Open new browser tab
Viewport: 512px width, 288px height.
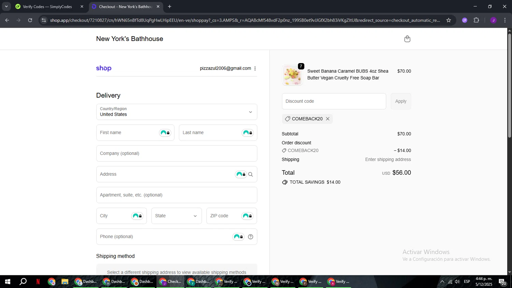(170, 6)
